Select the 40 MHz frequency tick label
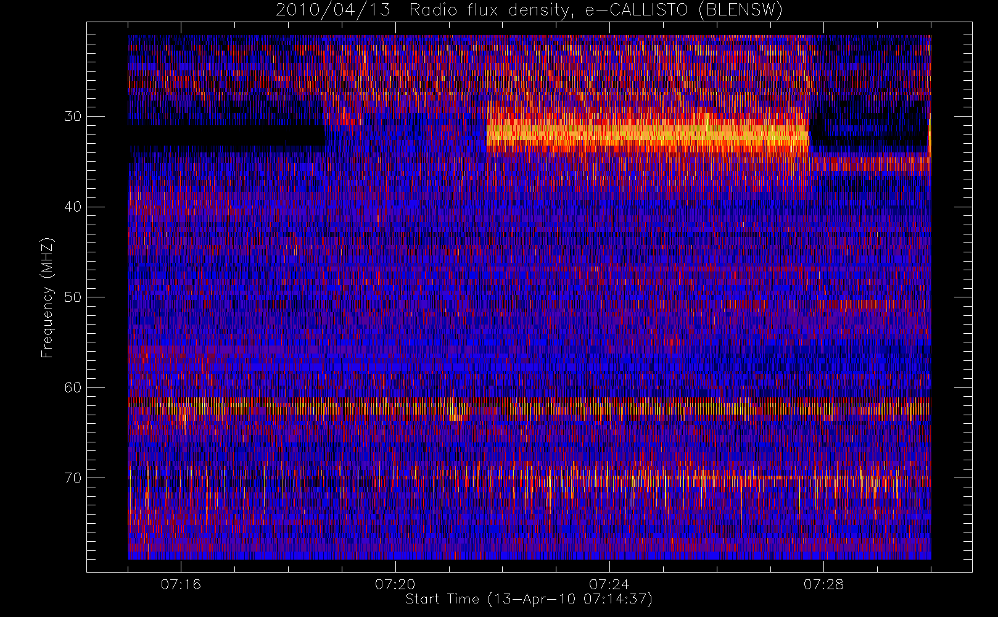998x617 pixels. [73, 207]
